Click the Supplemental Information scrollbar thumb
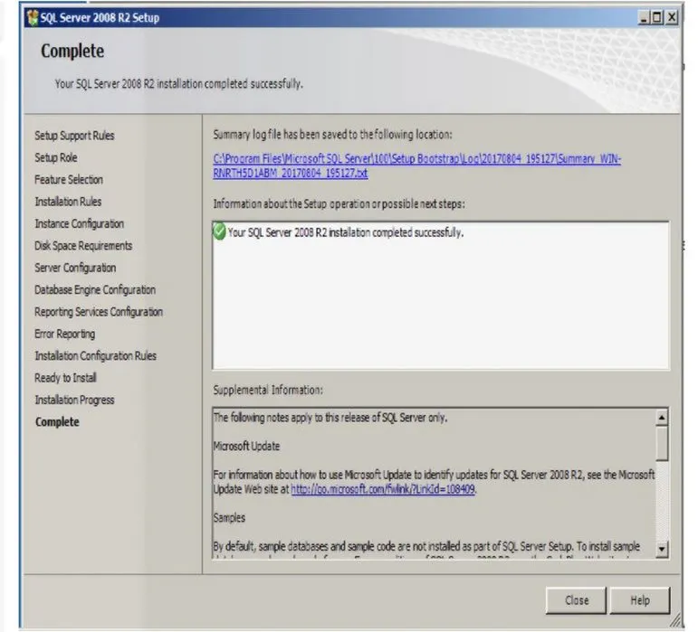Image resolution: width=698 pixels, height=632 pixels. (x=662, y=443)
